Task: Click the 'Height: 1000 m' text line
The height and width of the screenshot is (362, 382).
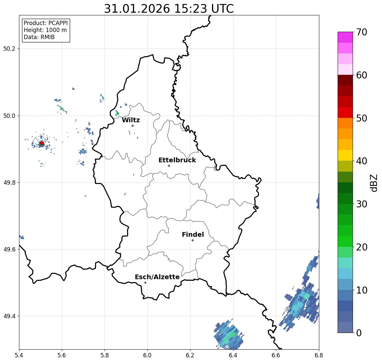Action: 45,30
